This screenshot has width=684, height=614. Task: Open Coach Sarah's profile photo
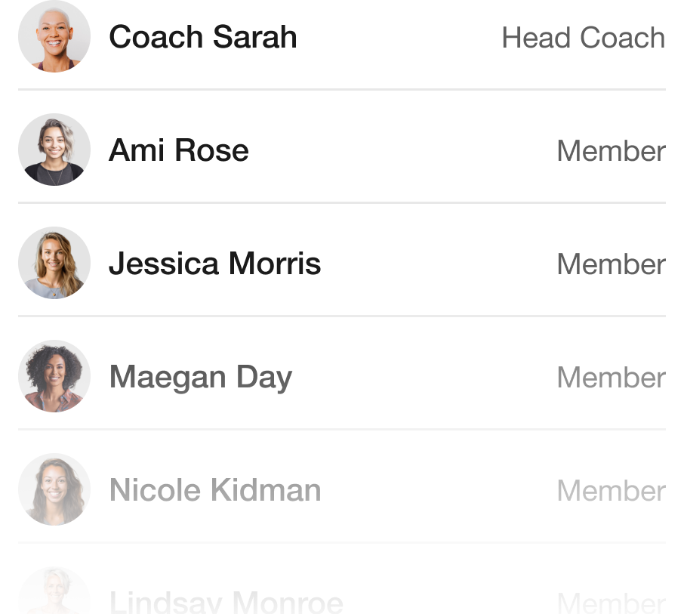click(x=54, y=36)
